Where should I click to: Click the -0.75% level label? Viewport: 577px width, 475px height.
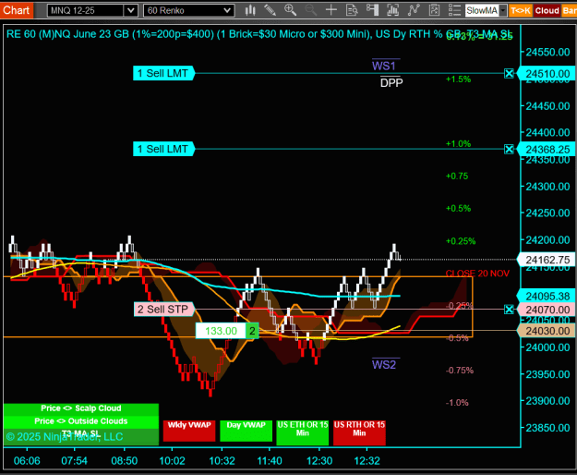(x=460, y=371)
